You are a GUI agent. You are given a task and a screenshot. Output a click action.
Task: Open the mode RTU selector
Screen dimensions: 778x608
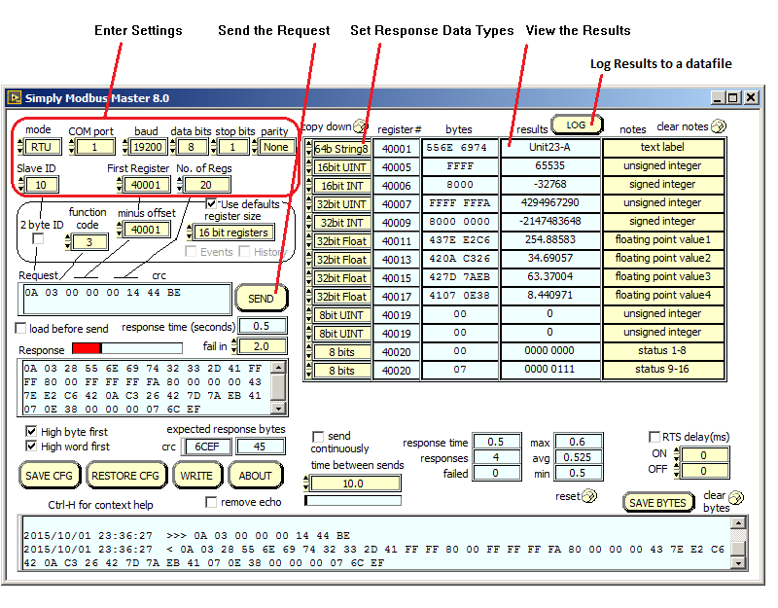[x=42, y=147]
